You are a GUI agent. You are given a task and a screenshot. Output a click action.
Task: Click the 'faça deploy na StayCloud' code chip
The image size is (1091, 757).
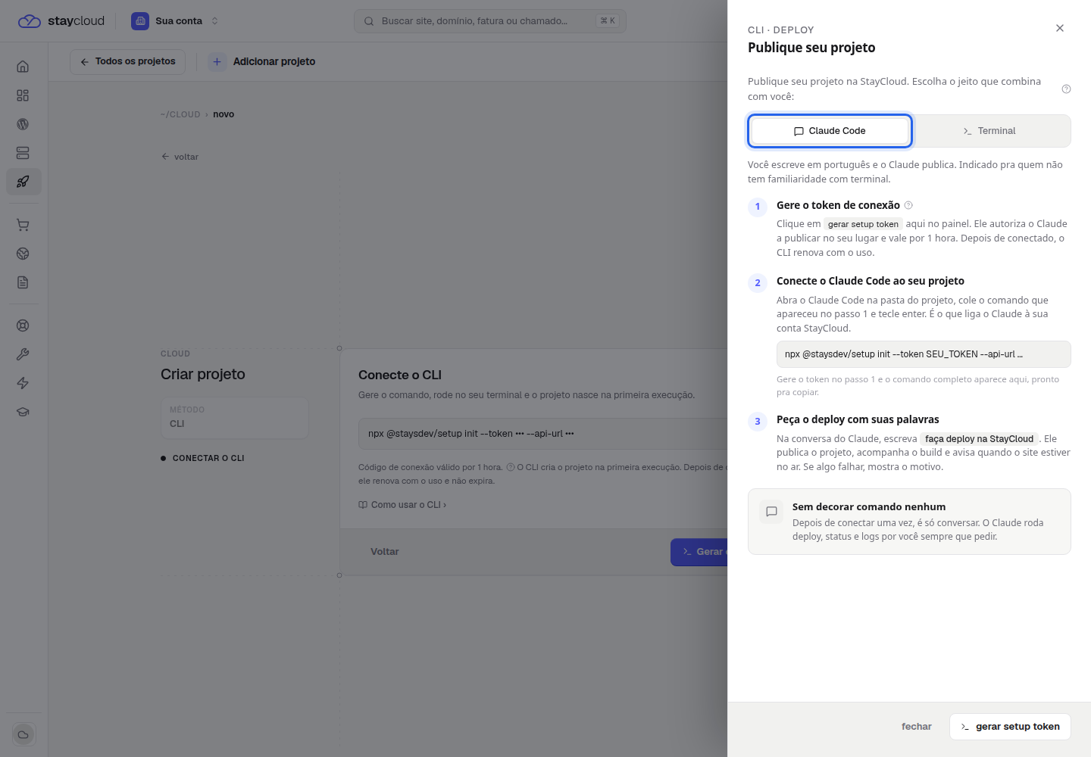(979, 439)
